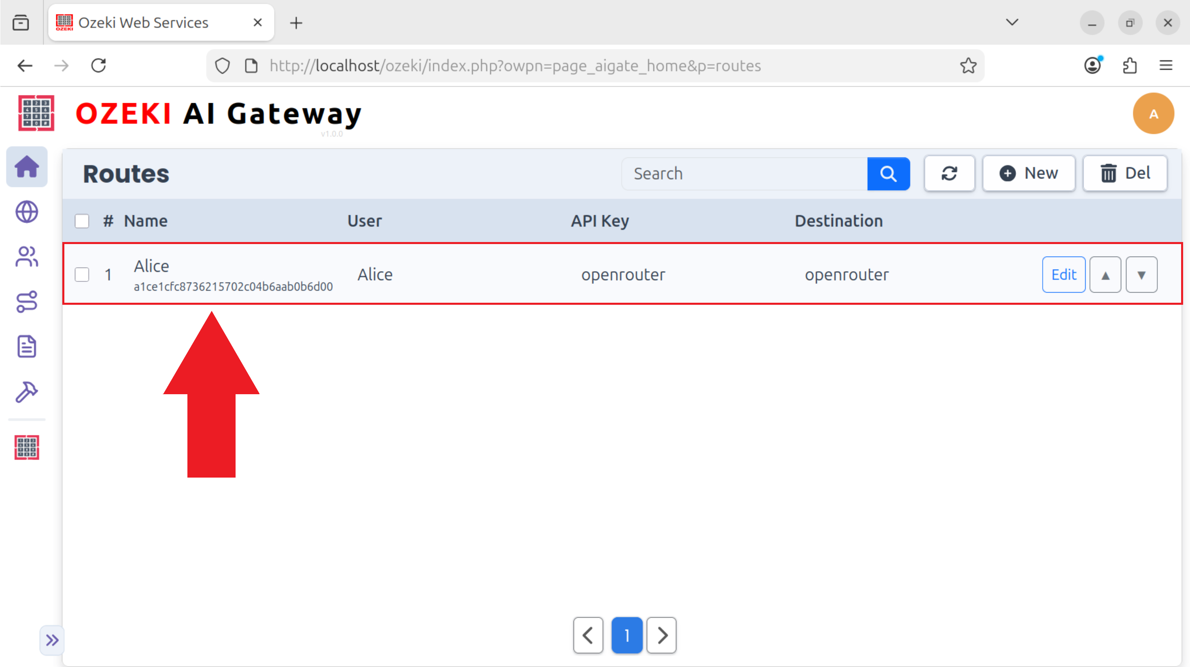1190x667 pixels.
Task: Click inside the Search field
Action: 744,173
